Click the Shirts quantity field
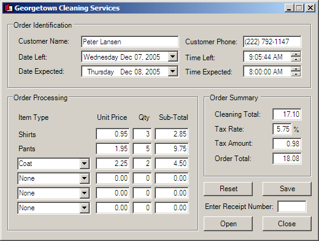Screen dimensions: 319x241 142,134
